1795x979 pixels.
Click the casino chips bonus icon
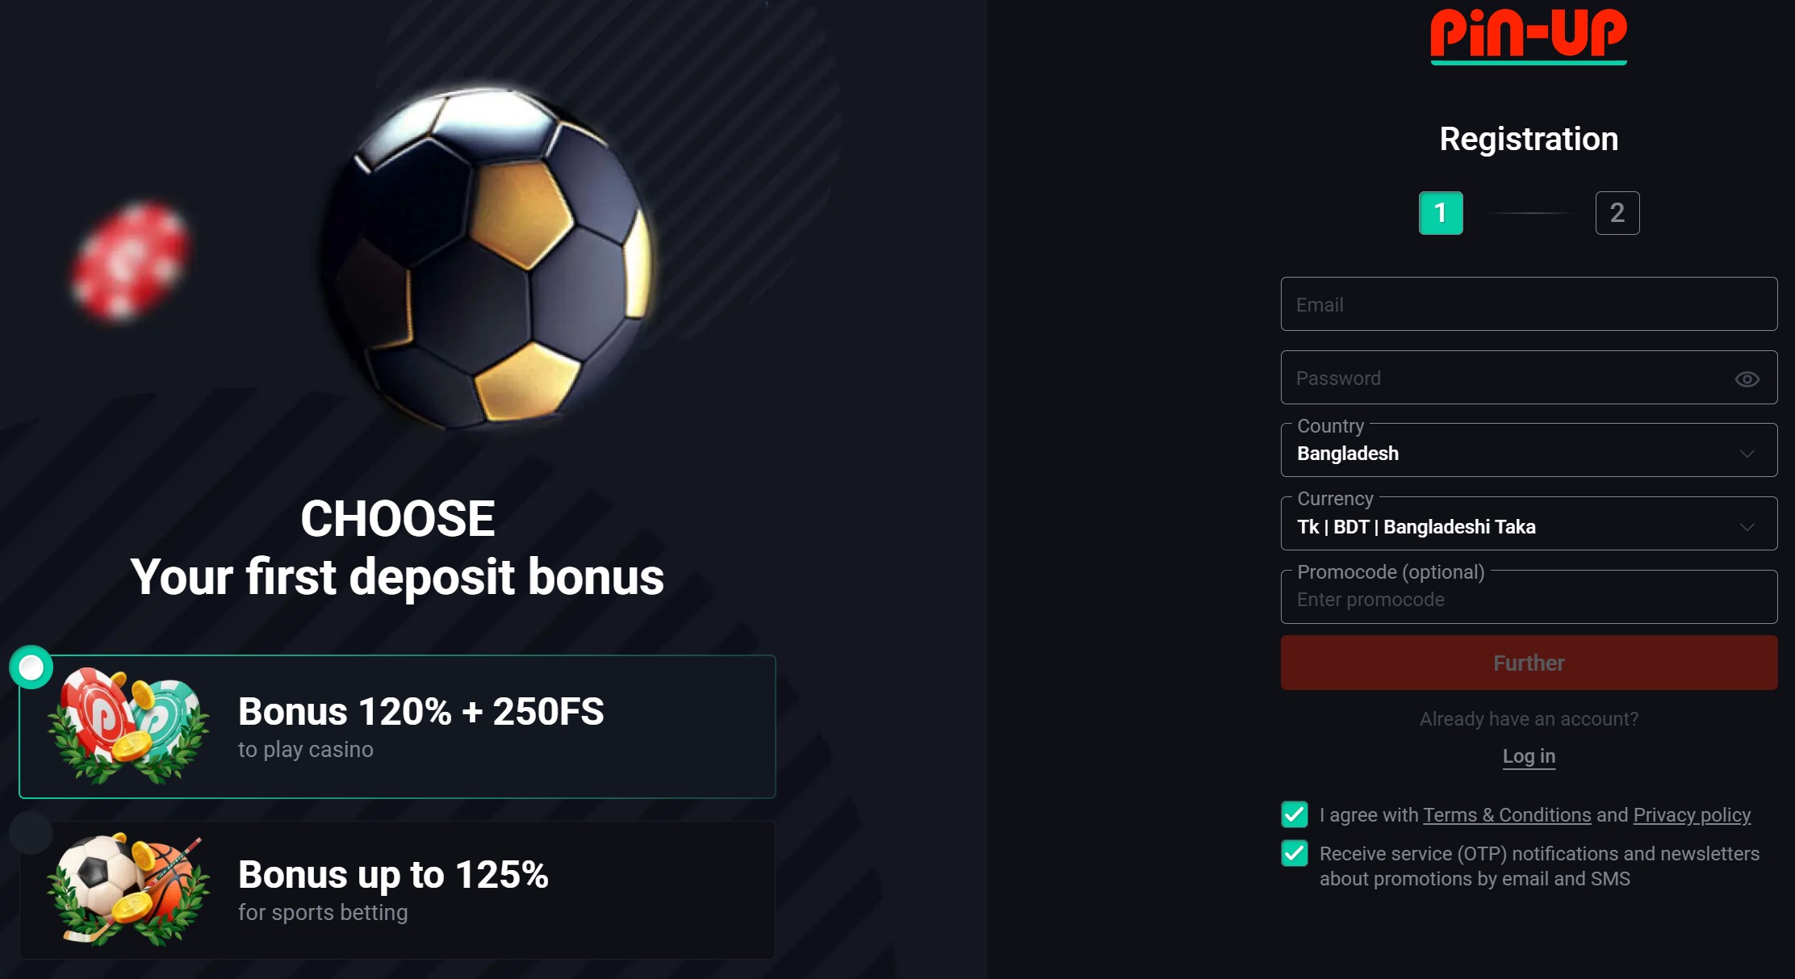coord(128,726)
